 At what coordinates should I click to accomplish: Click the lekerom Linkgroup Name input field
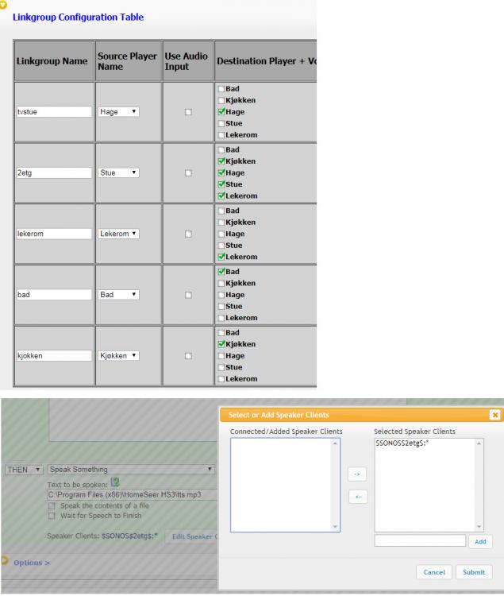(54, 234)
